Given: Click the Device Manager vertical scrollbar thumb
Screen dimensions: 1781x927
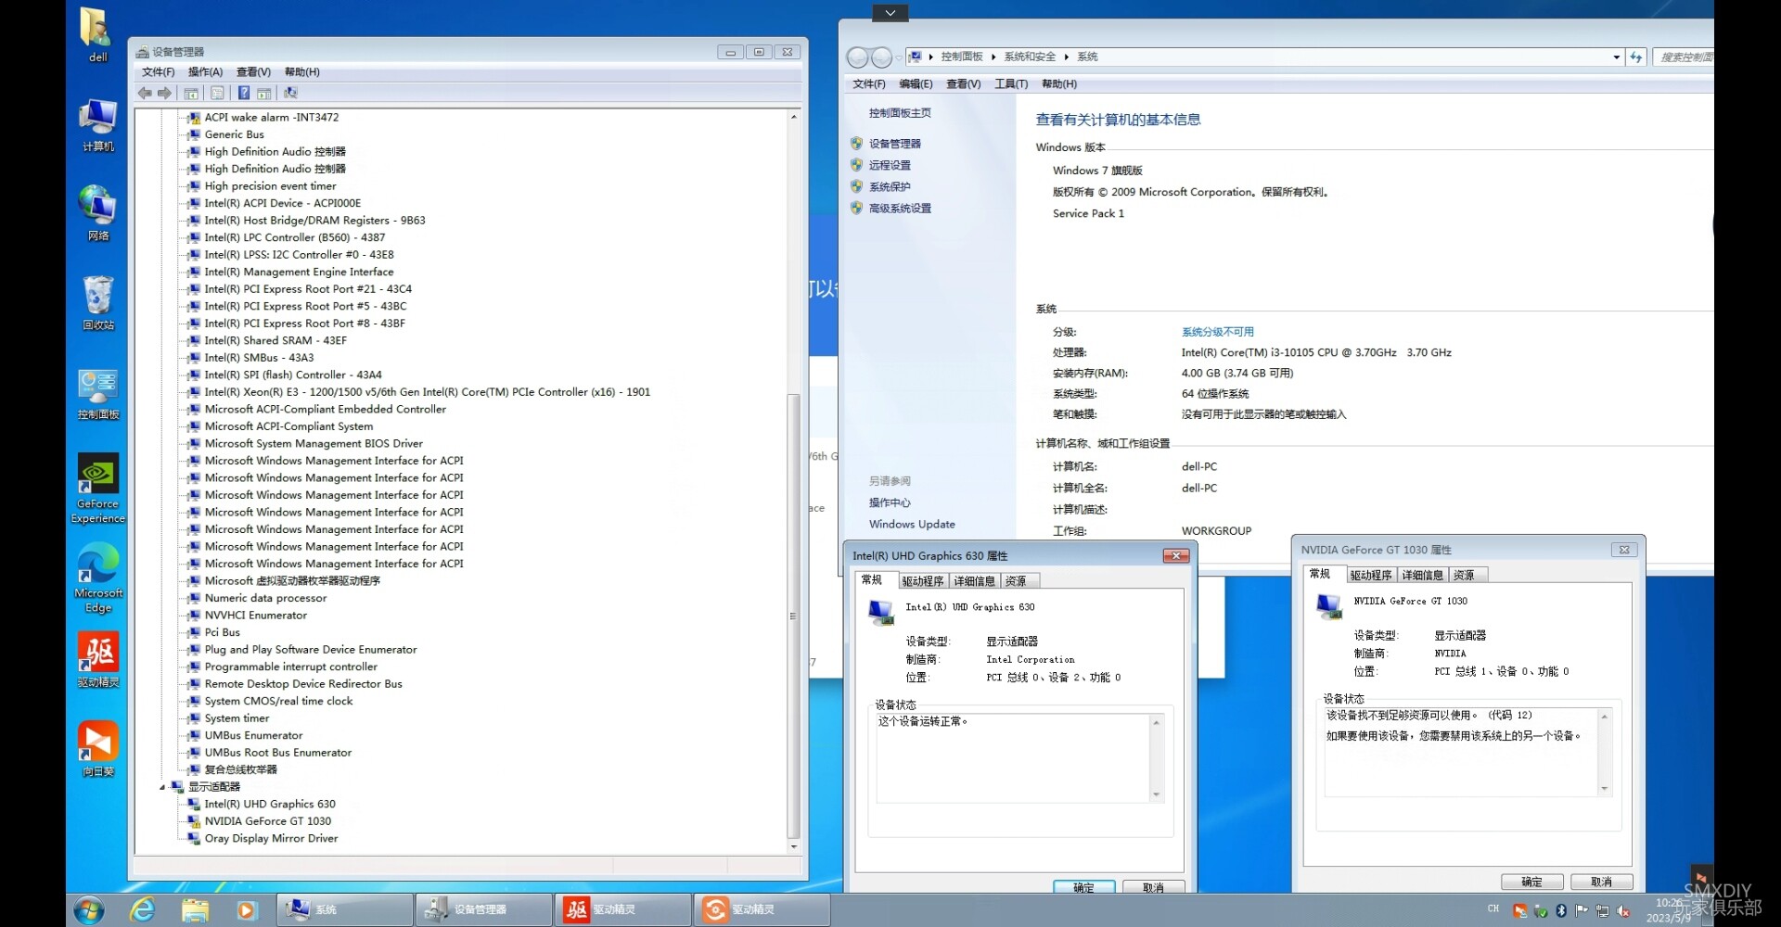Looking at the screenshot, I should pos(793,616).
